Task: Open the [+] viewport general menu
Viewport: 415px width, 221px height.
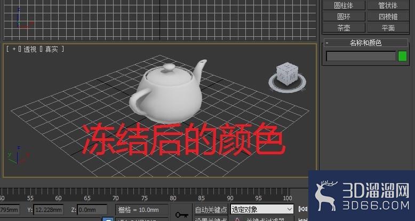Action: click(x=14, y=49)
